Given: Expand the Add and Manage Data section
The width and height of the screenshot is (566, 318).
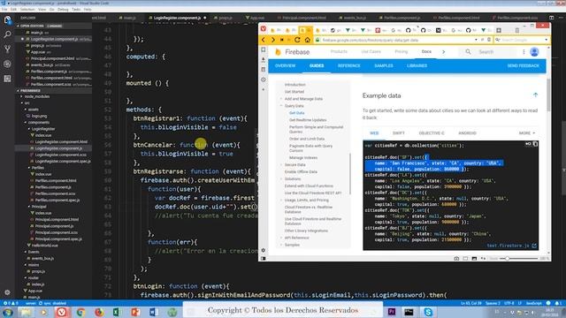Looking at the screenshot, I should [281, 99].
